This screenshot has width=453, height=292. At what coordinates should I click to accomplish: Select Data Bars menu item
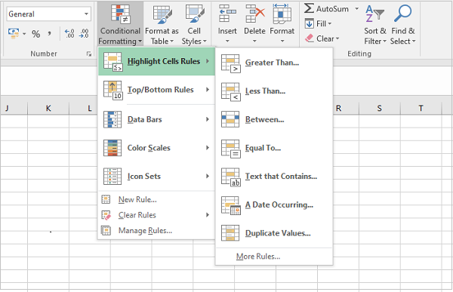point(156,119)
